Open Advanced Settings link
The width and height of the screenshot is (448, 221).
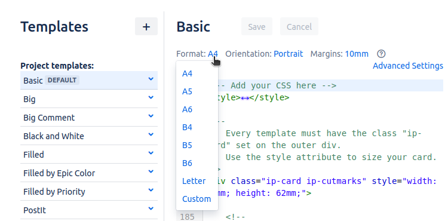pyautogui.click(x=408, y=66)
